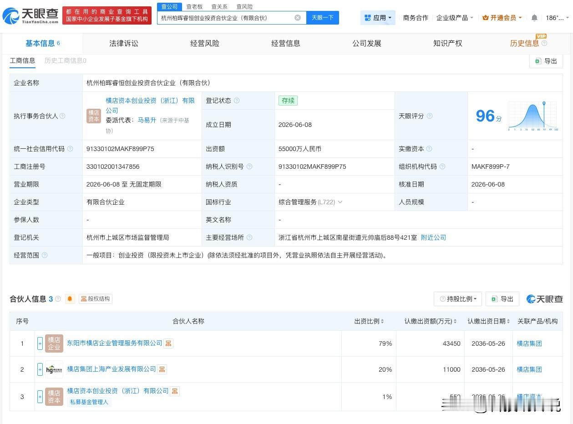Click help icon on 历史信息 tab
The height and width of the screenshot is (424, 573).
click(x=544, y=43)
